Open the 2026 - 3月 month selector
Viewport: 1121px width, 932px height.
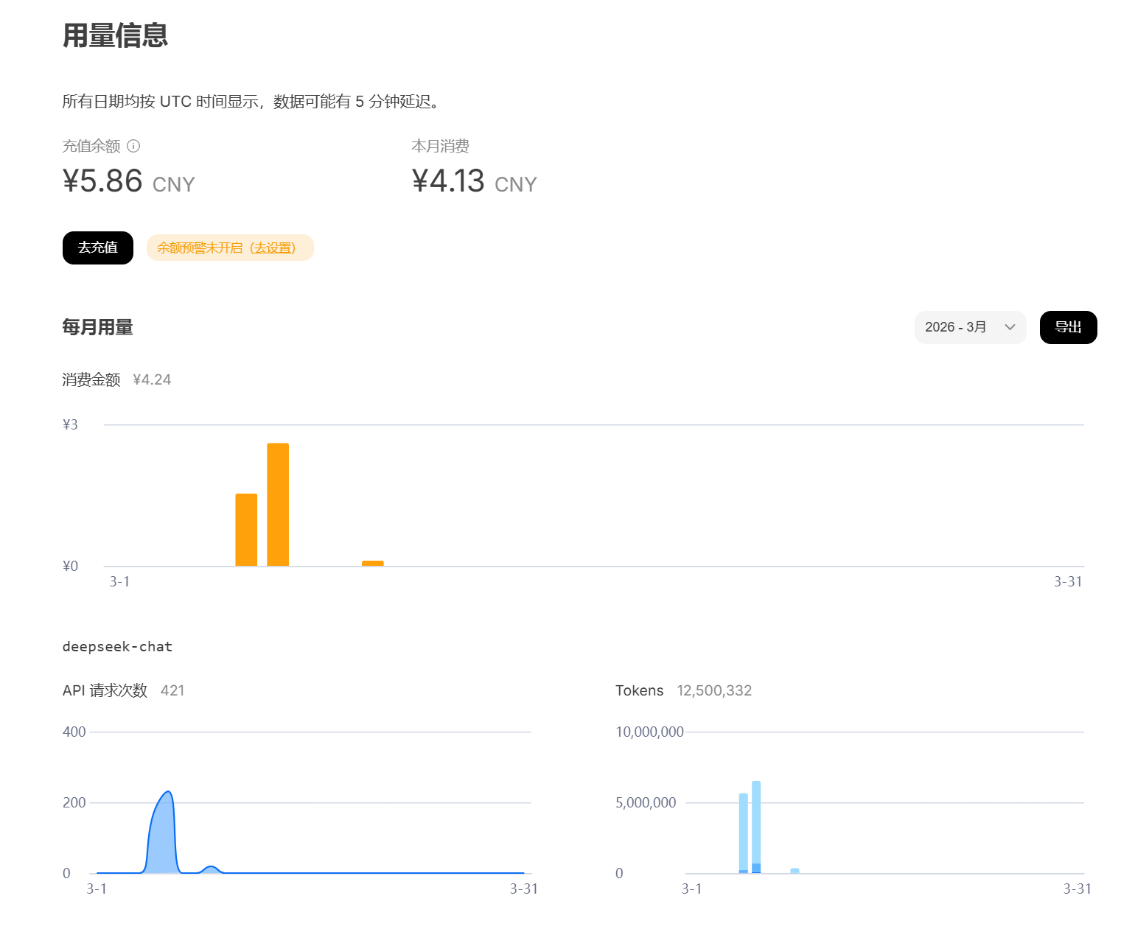coord(969,327)
